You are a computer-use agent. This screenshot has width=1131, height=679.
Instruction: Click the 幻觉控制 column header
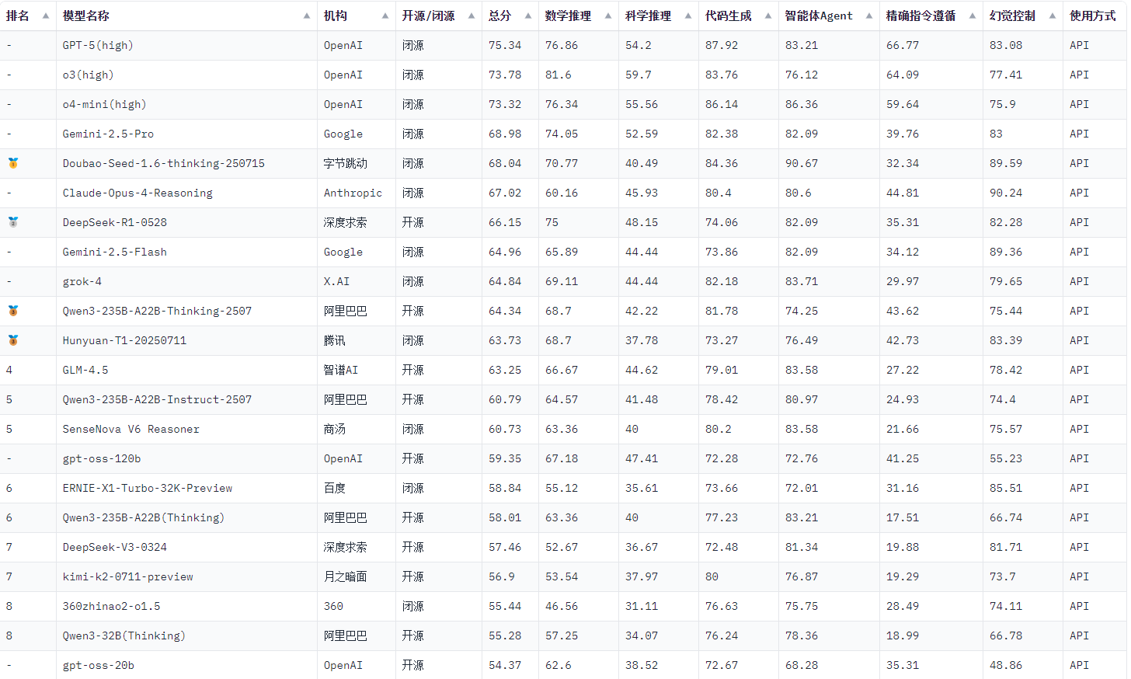coord(1023,16)
